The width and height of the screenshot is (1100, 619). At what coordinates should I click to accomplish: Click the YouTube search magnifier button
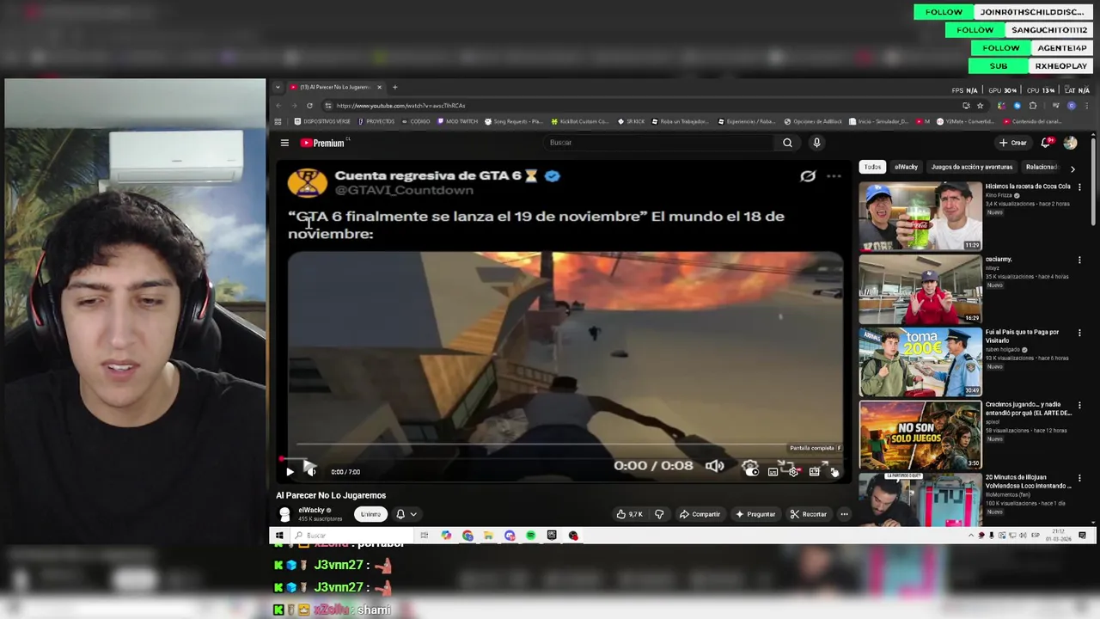point(787,143)
